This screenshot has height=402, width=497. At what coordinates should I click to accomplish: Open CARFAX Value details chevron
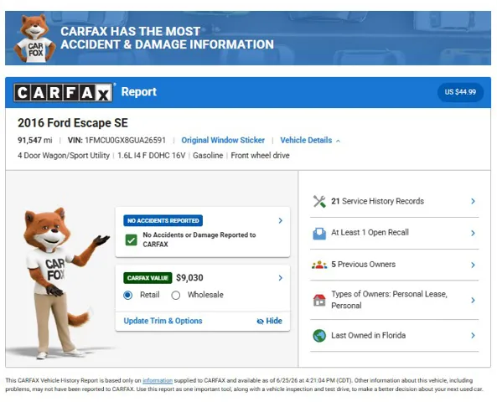[x=280, y=278]
